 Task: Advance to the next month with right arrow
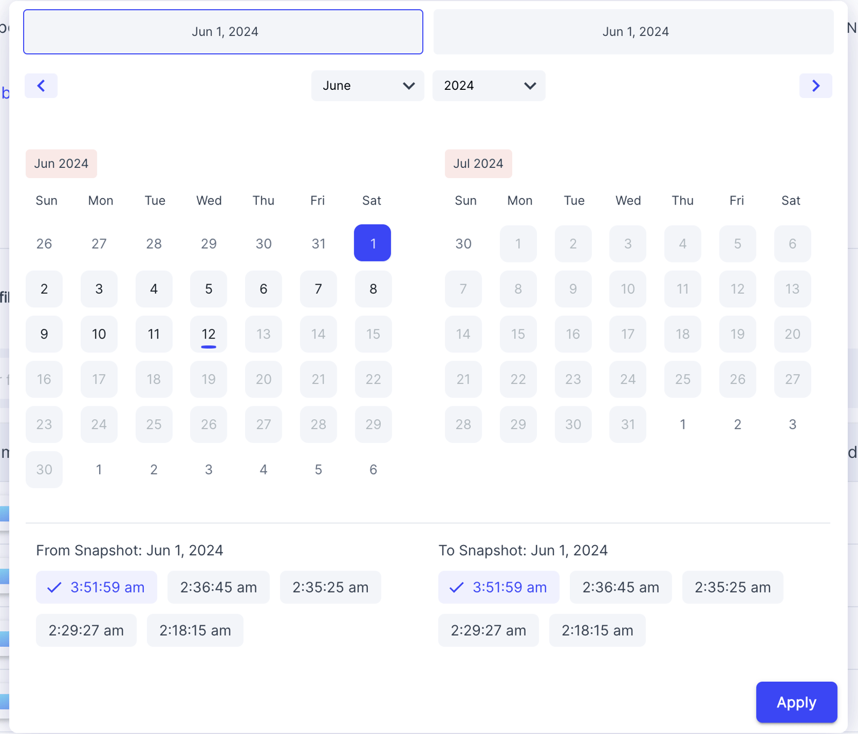(815, 86)
